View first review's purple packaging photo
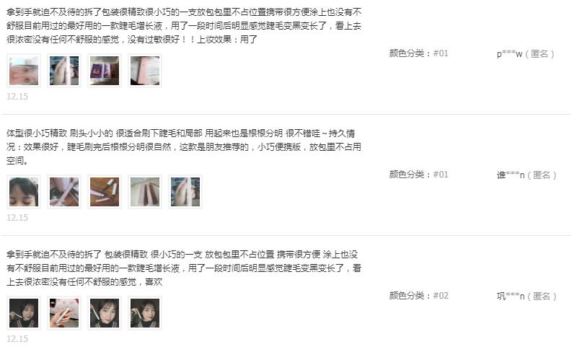This screenshot has width=577, height=347. (105, 71)
